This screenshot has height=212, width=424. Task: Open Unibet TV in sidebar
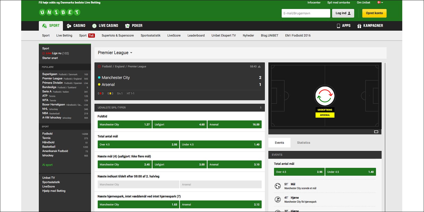pos(48,178)
